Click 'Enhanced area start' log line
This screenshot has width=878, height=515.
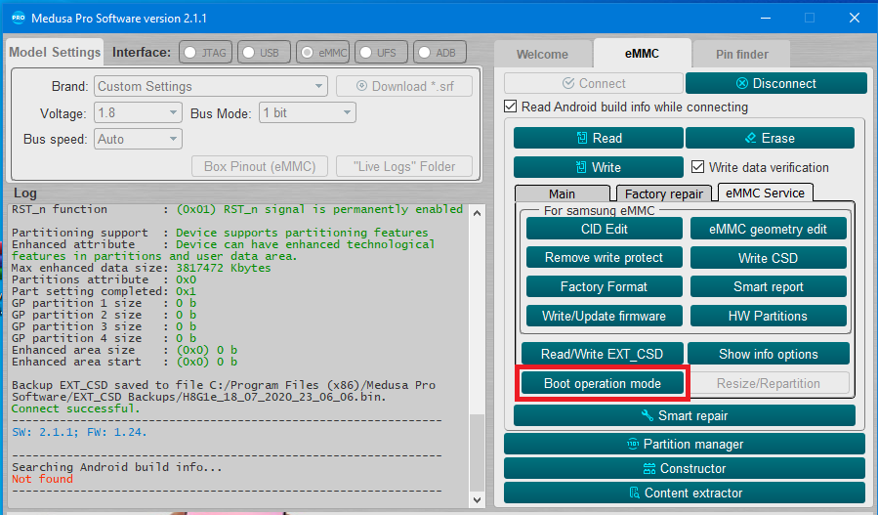(124, 362)
